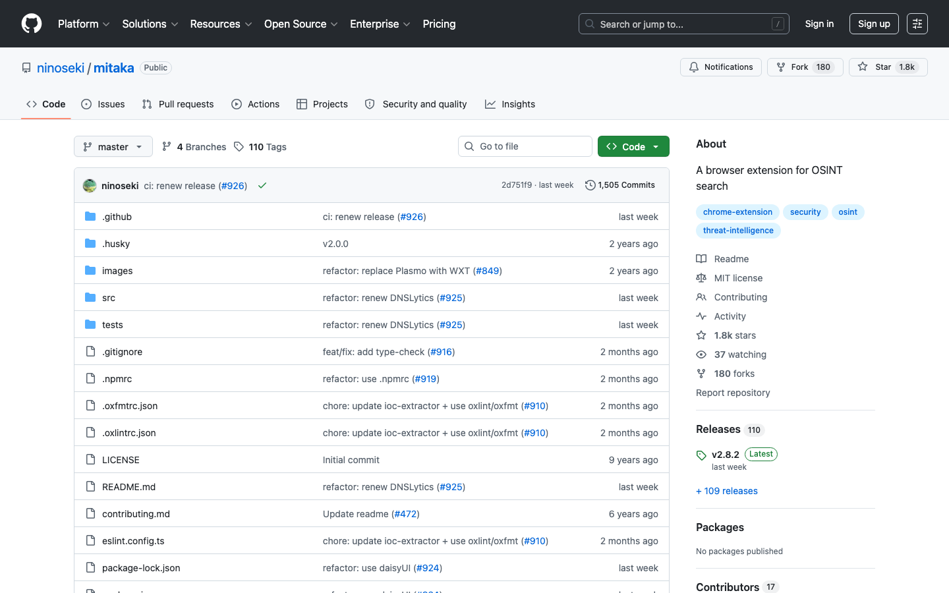
Task: Open the contributing.md file
Action: [x=136, y=514]
